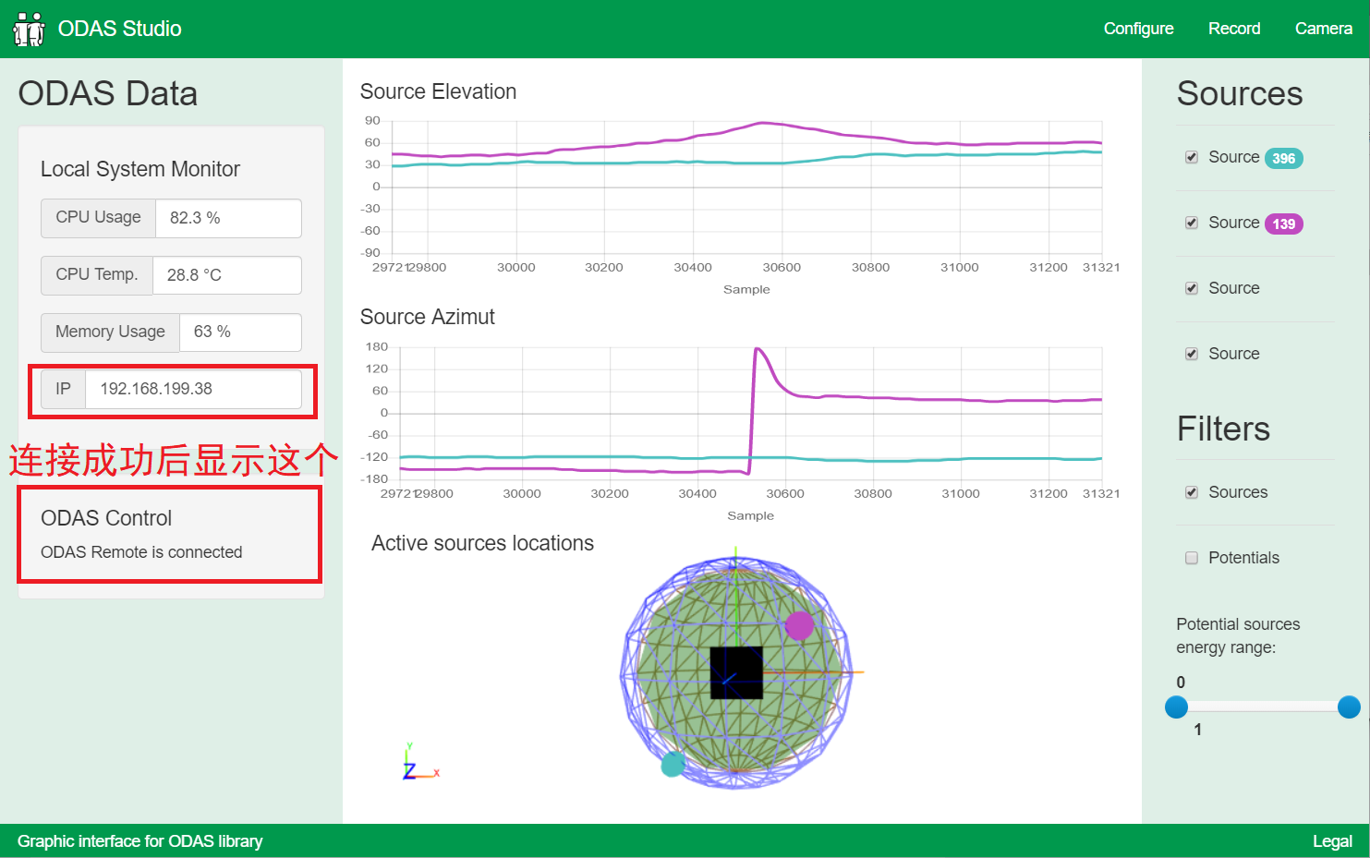
Task: Uncheck the first Source checkbox
Action: click(x=1192, y=157)
